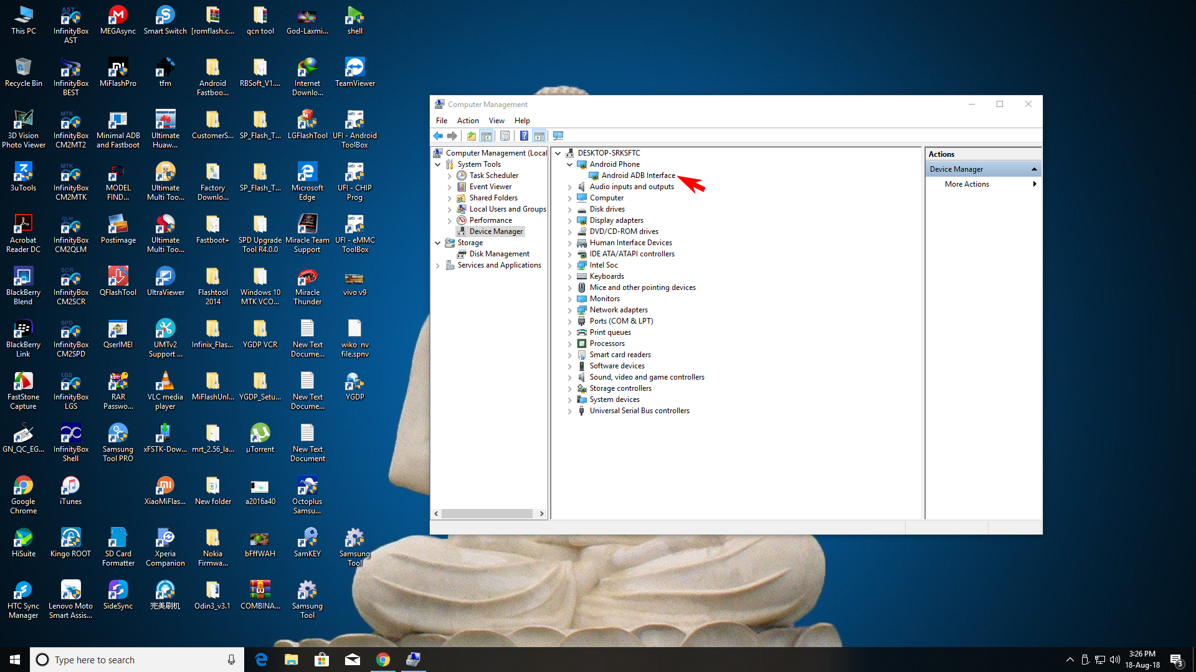Viewport: 1196px width, 672px height.
Task: Click the microphone icon in search box
Action: pos(231,660)
